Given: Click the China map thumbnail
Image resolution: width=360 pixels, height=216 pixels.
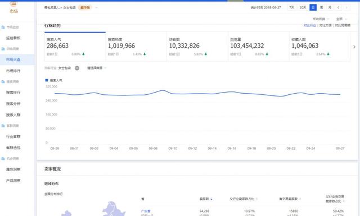Looking at the screenshot, I should point(93,209).
